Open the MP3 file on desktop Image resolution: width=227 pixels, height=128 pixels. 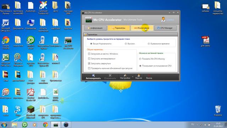(x=56, y=42)
